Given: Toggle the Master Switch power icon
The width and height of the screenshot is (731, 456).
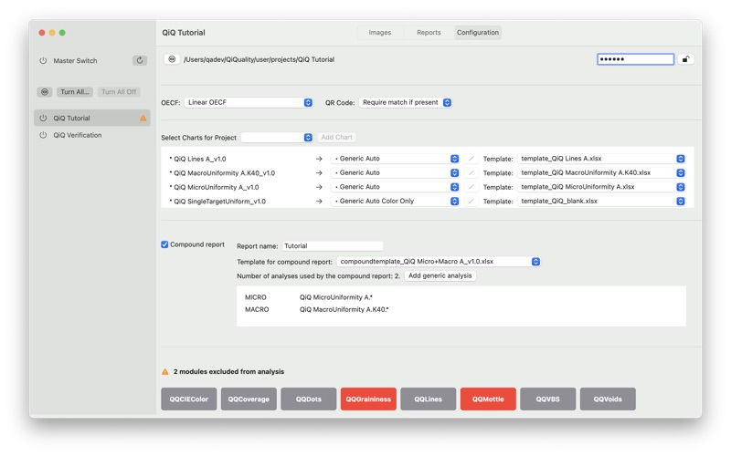Looking at the screenshot, I should [x=43, y=61].
